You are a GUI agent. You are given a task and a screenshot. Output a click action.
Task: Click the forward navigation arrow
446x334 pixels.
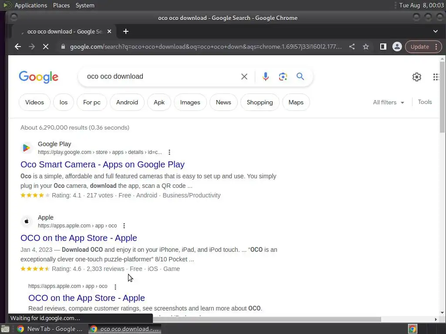pyautogui.click(x=31, y=47)
